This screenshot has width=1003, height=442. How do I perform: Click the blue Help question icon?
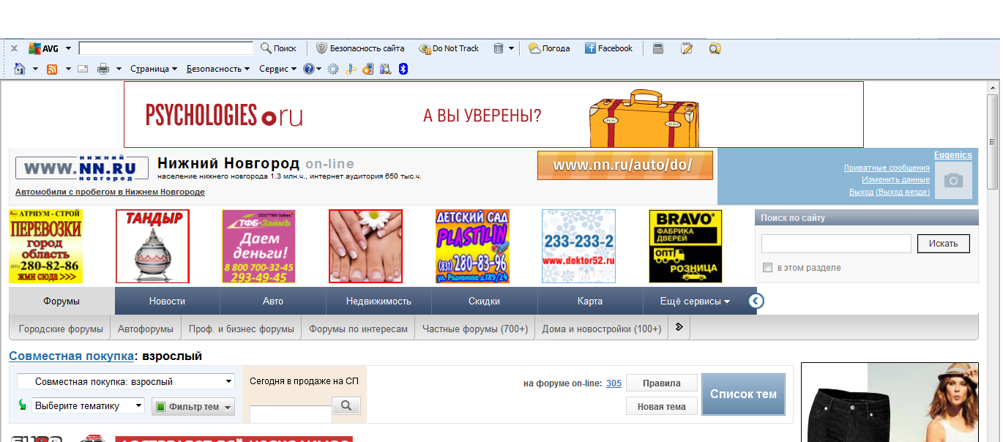309,69
